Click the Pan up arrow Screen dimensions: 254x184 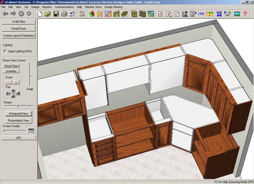[13, 91]
